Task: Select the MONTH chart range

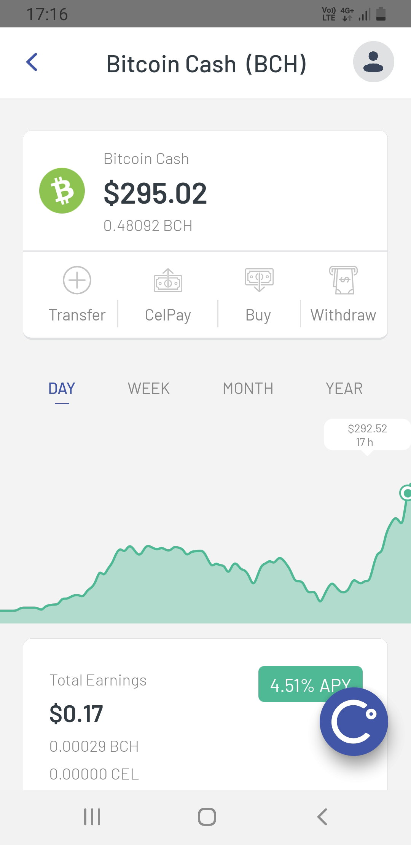Action: coord(248,389)
